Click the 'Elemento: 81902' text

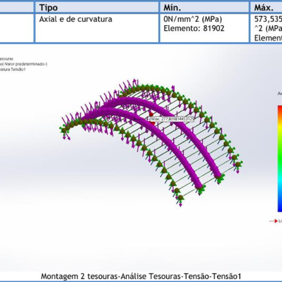(x=194, y=28)
